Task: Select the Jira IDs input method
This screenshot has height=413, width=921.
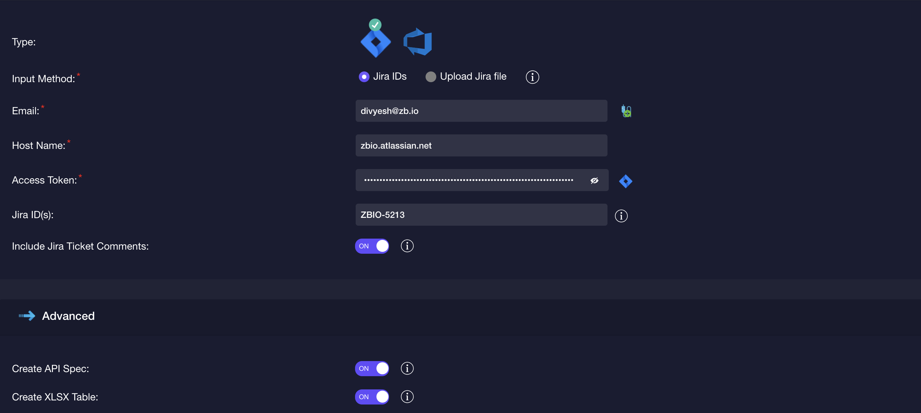Action: click(364, 76)
